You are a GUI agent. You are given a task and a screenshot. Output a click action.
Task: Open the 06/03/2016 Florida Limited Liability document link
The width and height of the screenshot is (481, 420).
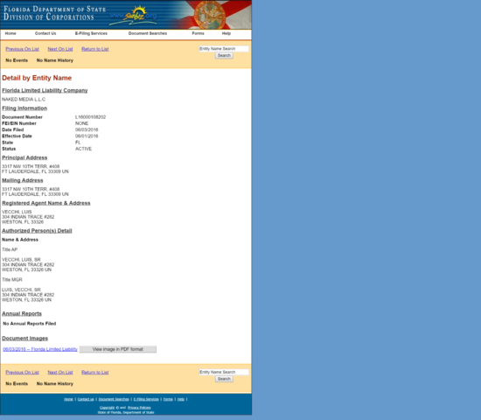(x=40, y=349)
